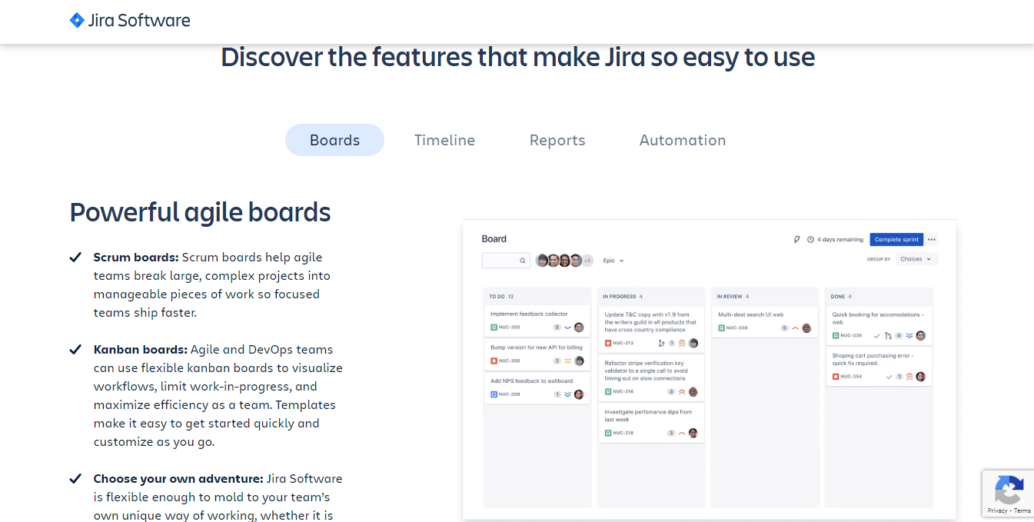Click the NUC-218 issue key
This screenshot has width=1034, height=522.
pos(623,433)
